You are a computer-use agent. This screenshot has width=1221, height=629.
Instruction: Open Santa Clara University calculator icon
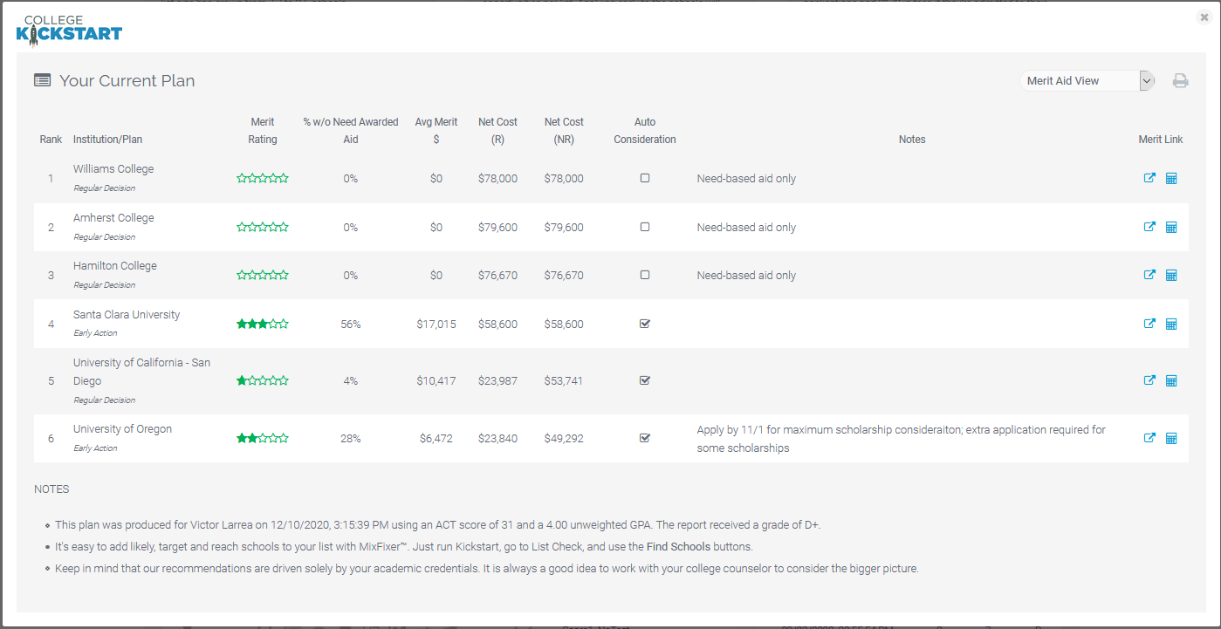click(1171, 324)
